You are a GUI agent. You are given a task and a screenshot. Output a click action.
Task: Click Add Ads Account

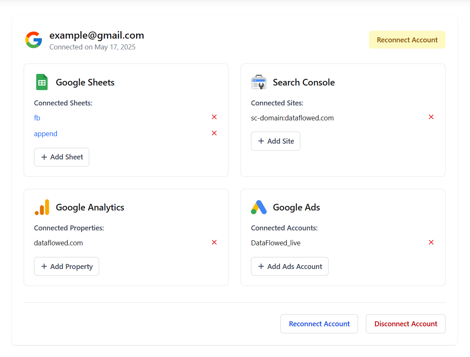point(290,266)
